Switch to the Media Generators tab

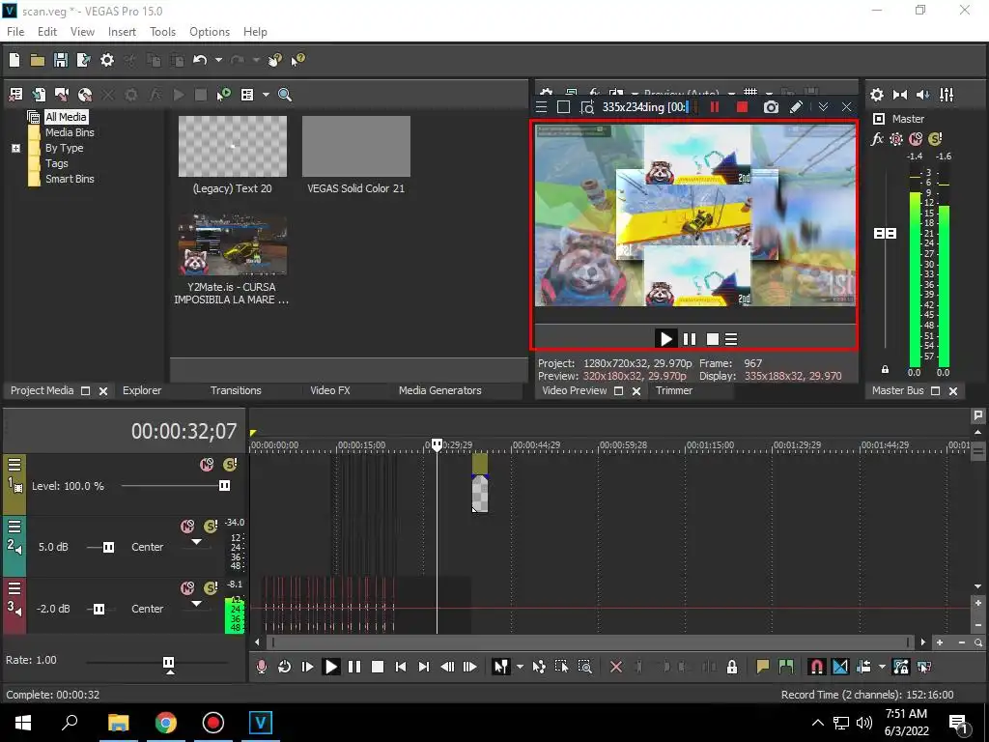tap(439, 390)
